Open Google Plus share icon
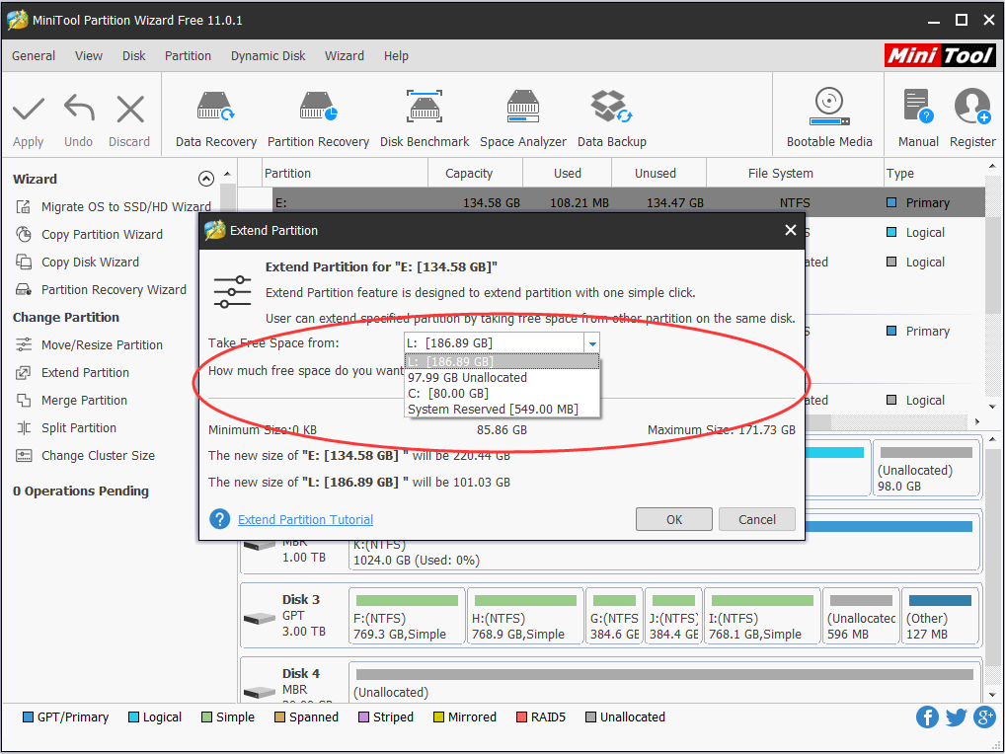Screen dimensions: 1005x754 pyautogui.click(x=984, y=716)
